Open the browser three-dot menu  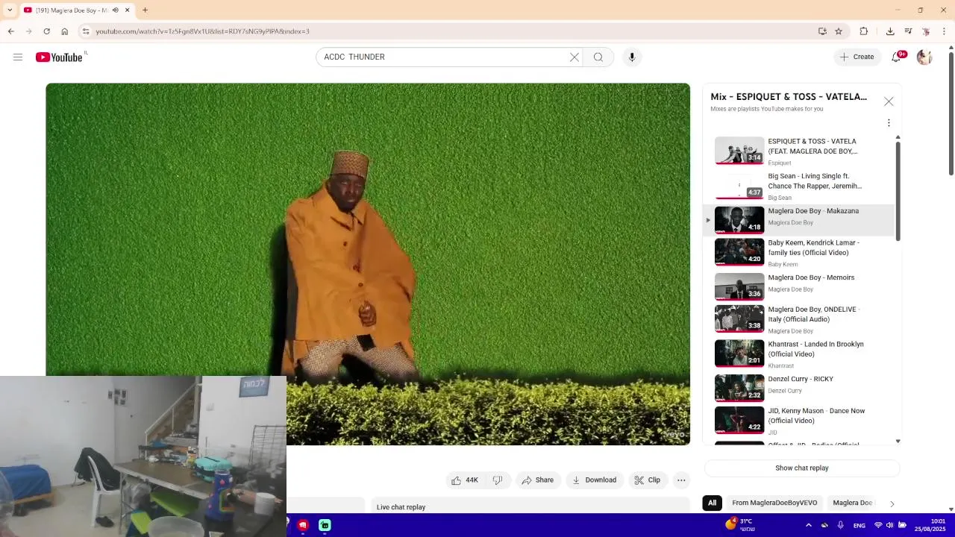pos(944,31)
